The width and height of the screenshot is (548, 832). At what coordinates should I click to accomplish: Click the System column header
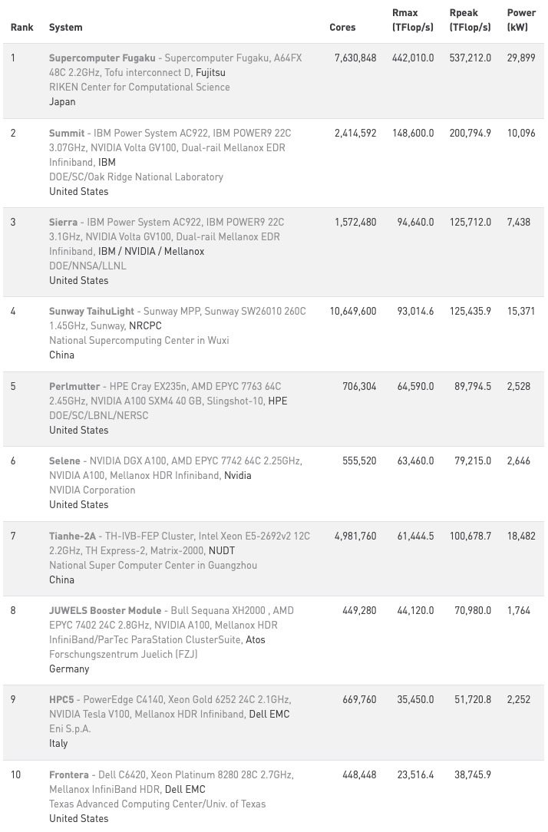(x=65, y=28)
